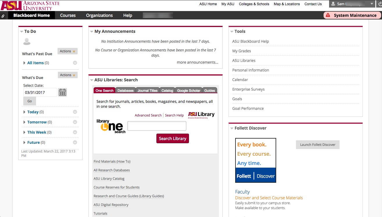Open options circle for All Items row

75,63
